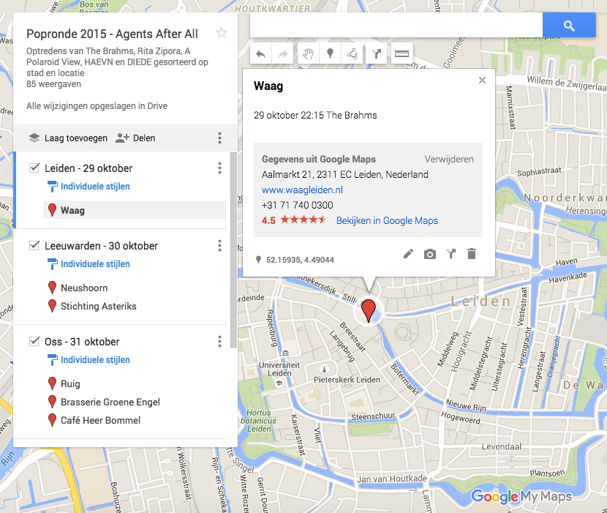The width and height of the screenshot is (607, 513).
Task: Click the camera add photo icon
Action: [430, 254]
